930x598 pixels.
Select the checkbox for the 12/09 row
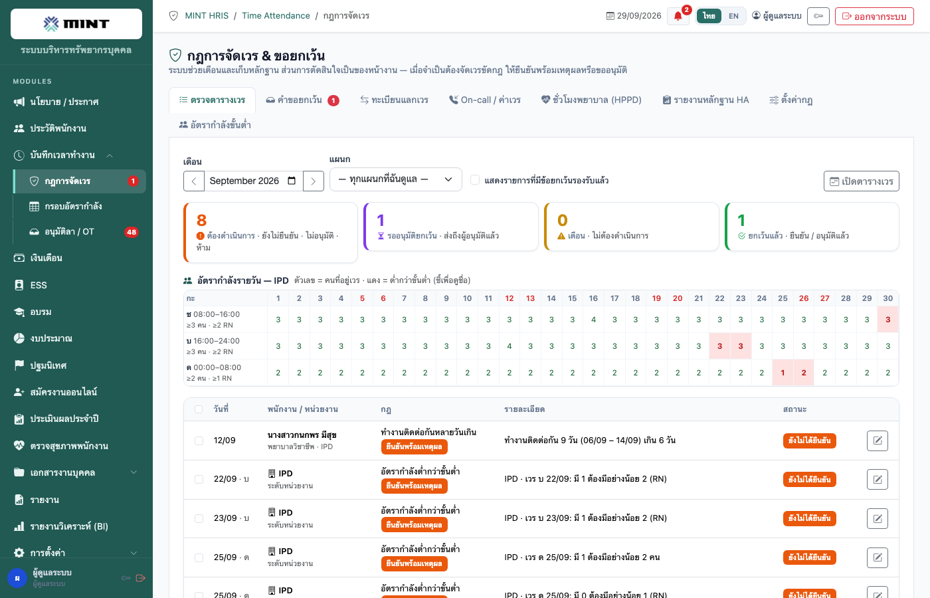click(199, 441)
